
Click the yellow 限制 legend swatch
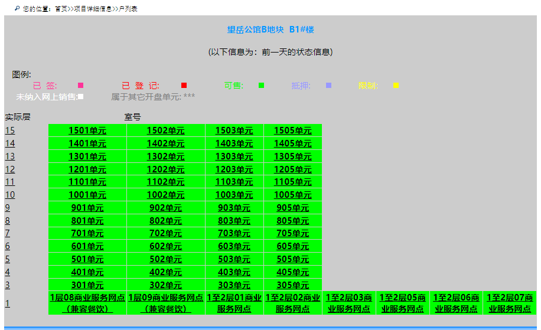pyautogui.click(x=396, y=86)
